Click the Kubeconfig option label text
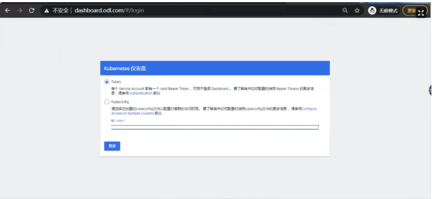Image resolution: width=434 pixels, height=199 pixels. tap(120, 102)
